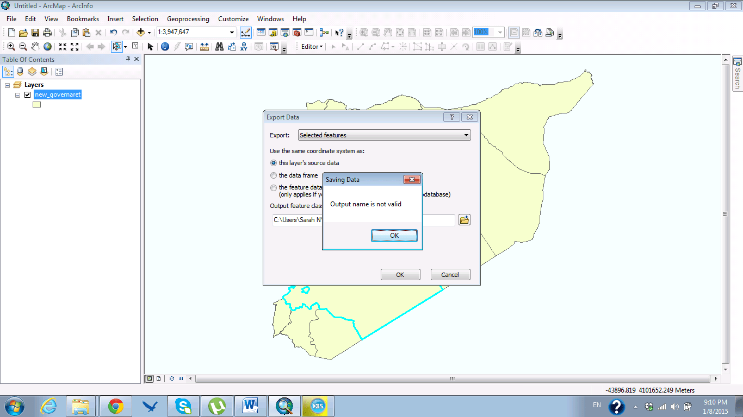Select 'this layer's source data' radio button

point(274,163)
